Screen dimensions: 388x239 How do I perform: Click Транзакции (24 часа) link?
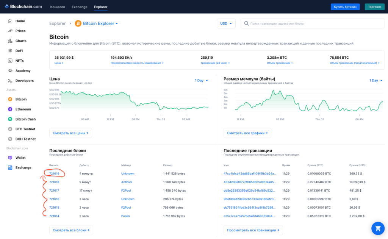coord(215,63)
